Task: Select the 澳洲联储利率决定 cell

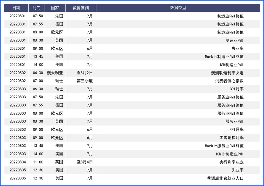Action: [x=227, y=73]
